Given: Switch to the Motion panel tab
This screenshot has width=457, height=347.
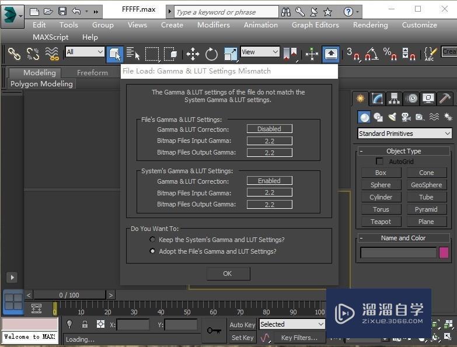Looking at the screenshot, I should coord(411,99).
